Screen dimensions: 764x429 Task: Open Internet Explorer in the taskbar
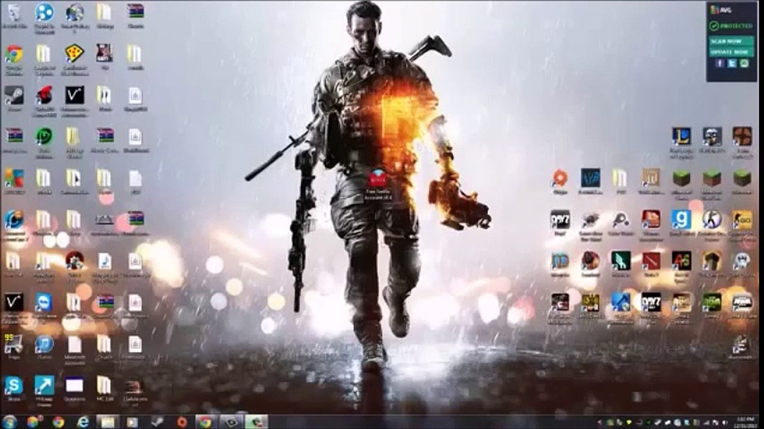click(83, 422)
